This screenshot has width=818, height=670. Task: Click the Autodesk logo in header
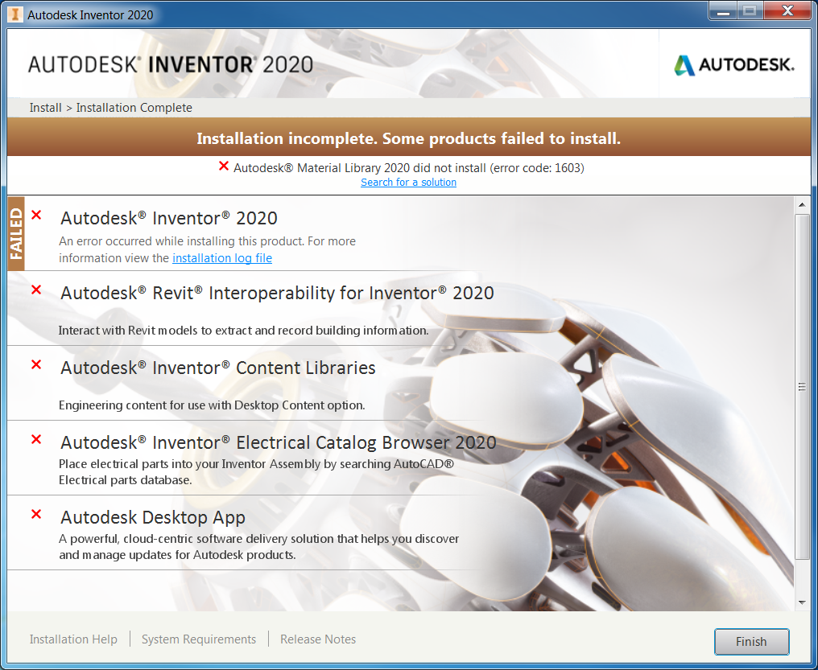[x=734, y=65]
